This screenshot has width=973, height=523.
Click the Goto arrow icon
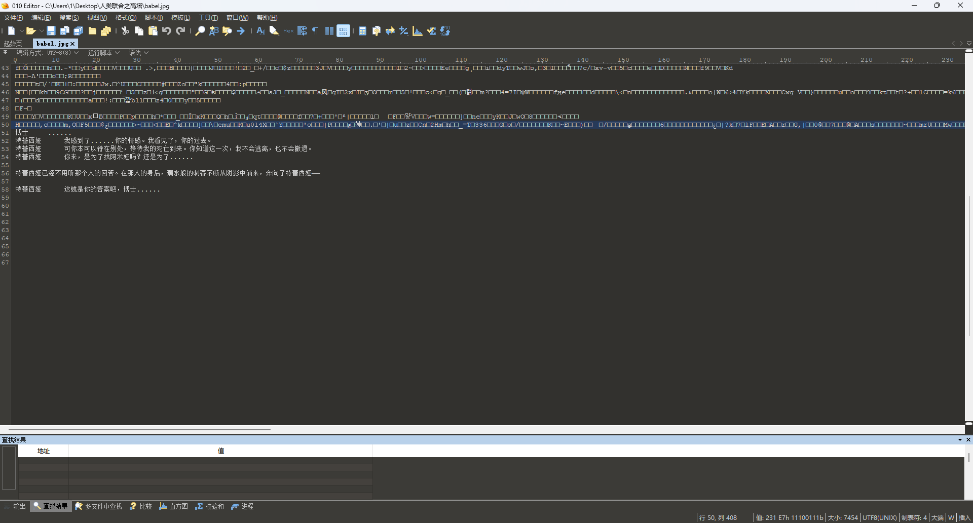pyautogui.click(x=241, y=31)
